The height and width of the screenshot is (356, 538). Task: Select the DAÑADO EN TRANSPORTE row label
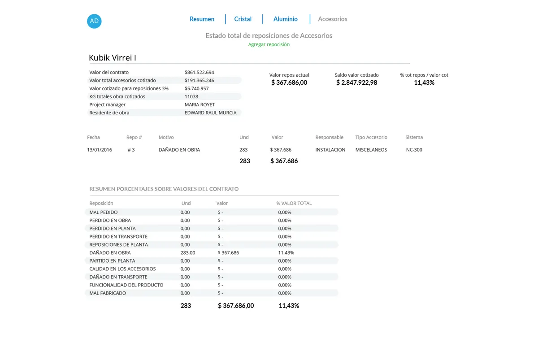coord(118,277)
